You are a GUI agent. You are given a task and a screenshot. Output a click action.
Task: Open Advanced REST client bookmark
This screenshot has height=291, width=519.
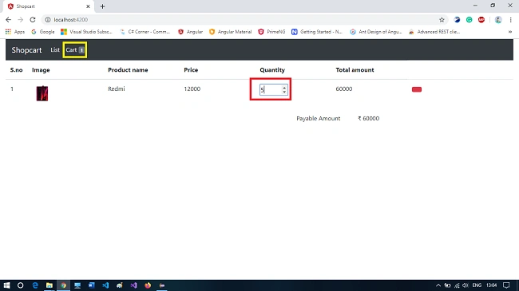[434, 32]
